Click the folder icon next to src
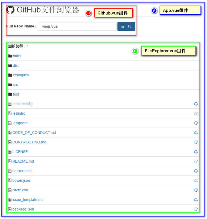Viewport: 207px width, 219px height. pyautogui.click(x=10, y=85)
